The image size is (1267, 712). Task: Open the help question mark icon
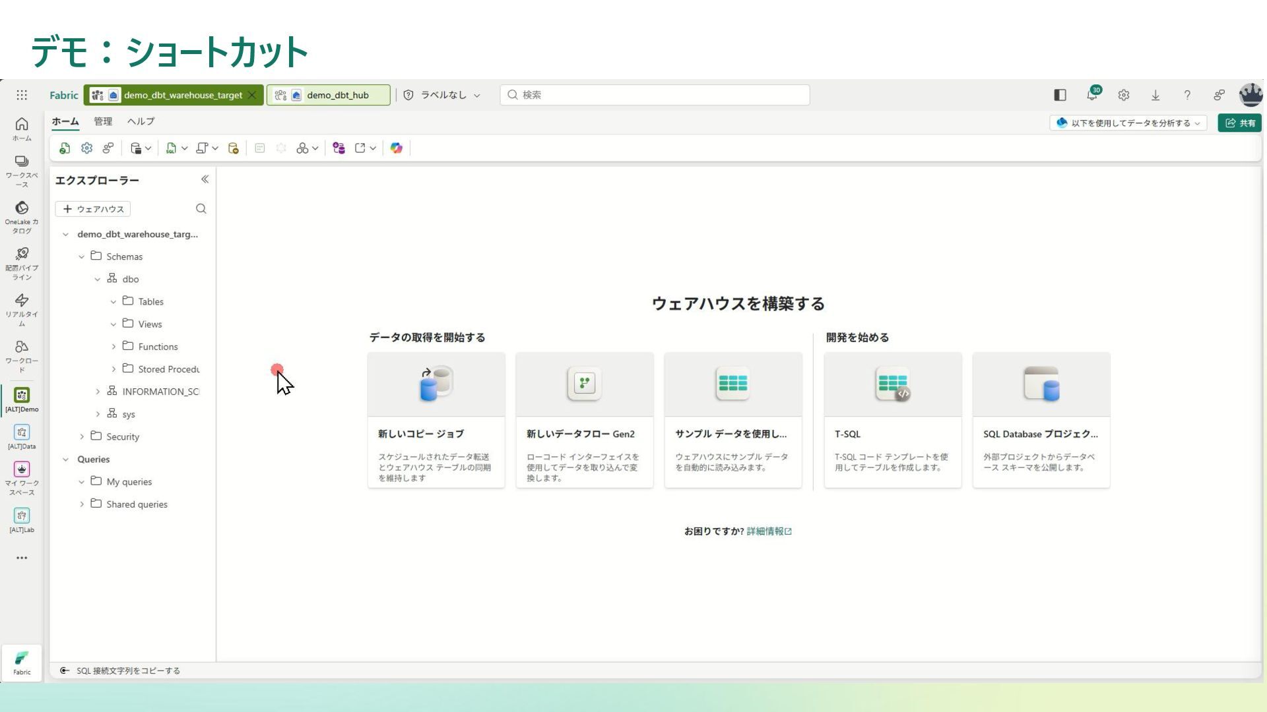tap(1187, 95)
